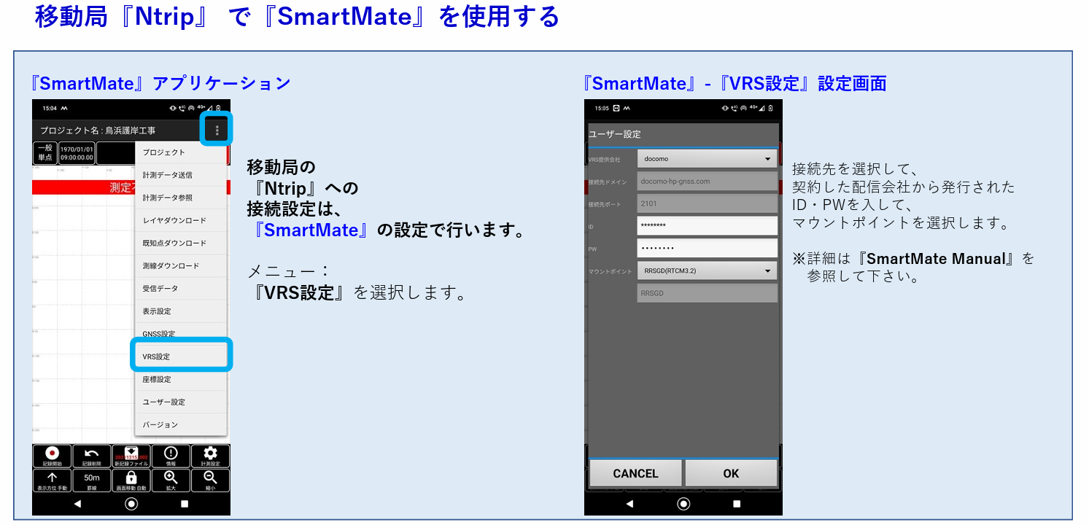Tap Android recents square on VRS settings phone
The width and height of the screenshot is (1089, 525).
[737, 504]
